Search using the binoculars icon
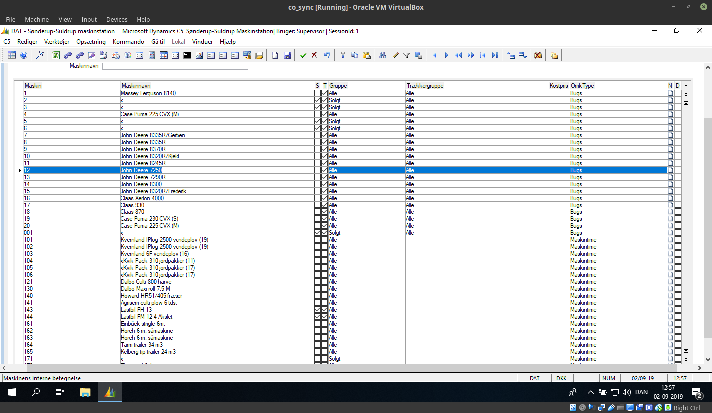Image resolution: width=712 pixels, height=413 pixels. (383, 55)
